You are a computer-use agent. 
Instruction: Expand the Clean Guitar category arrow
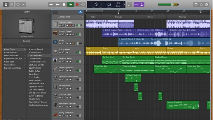point(25,49)
